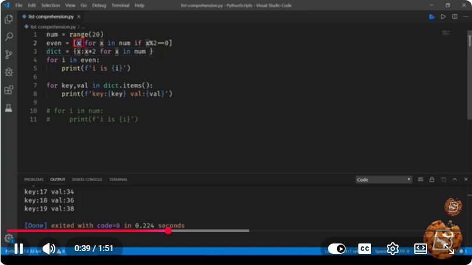Pause the video playback
This screenshot has width=472, height=265.
(19, 249)
